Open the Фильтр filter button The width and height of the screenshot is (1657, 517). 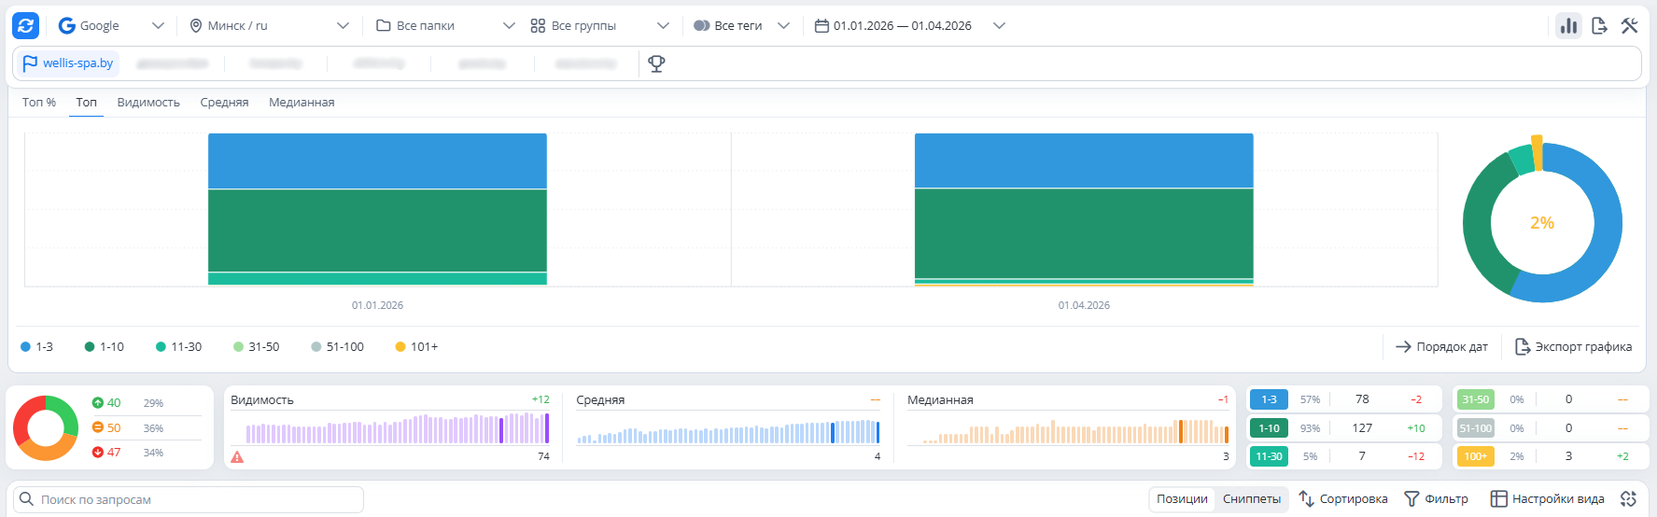(1437, 499)
